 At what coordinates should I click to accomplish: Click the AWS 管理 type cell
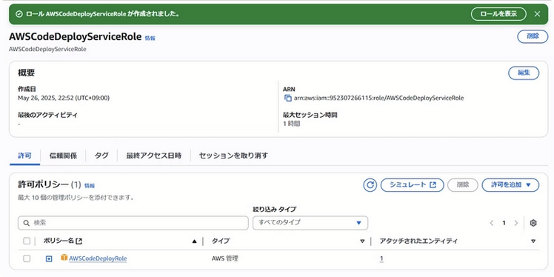[225, 258]
